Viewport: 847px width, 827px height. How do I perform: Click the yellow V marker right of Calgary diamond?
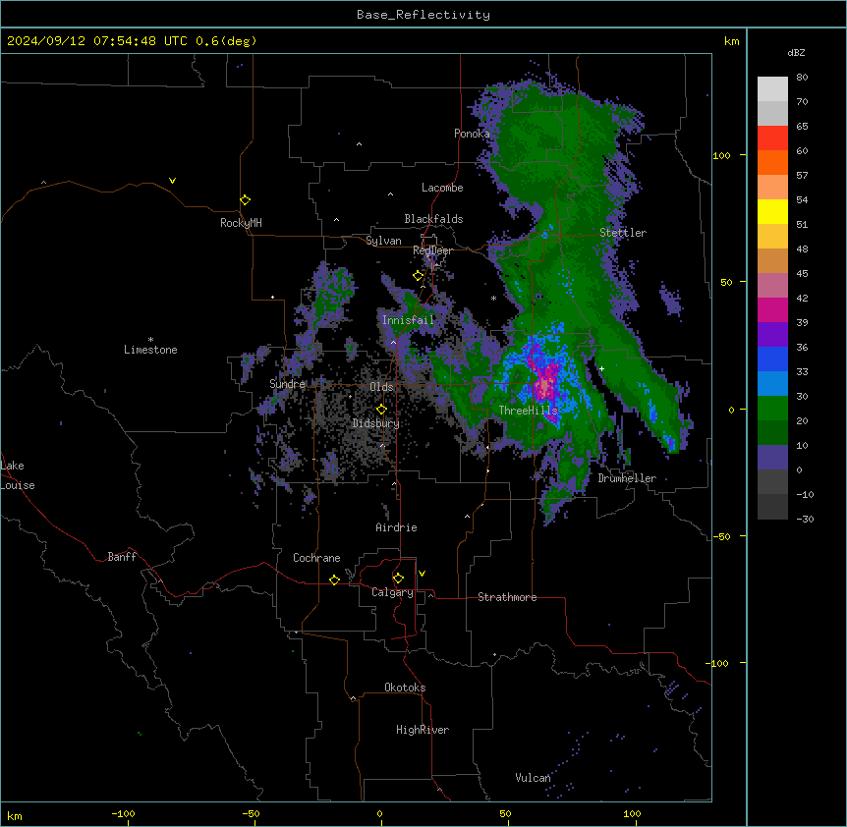pos(422,574)
